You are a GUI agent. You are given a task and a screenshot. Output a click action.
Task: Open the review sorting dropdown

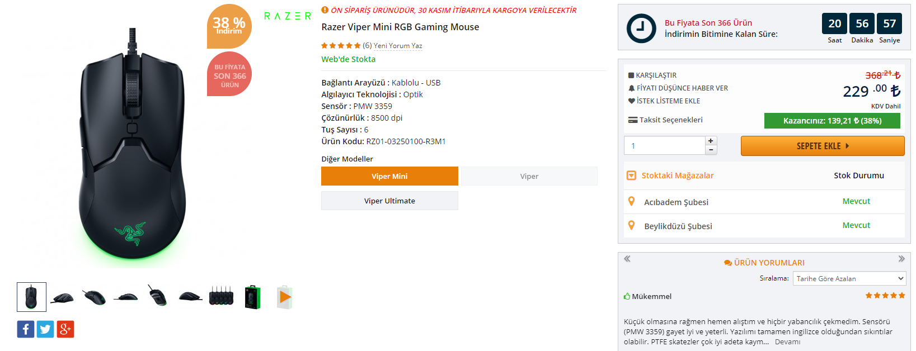click(849, 278)
